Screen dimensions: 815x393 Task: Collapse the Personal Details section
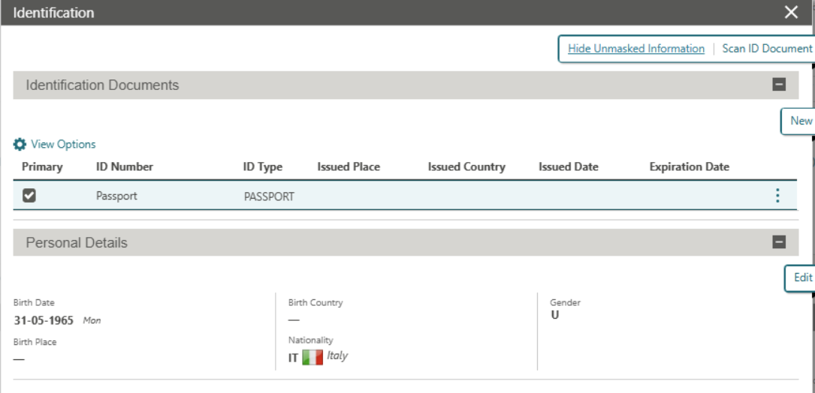tap(779, 242)
